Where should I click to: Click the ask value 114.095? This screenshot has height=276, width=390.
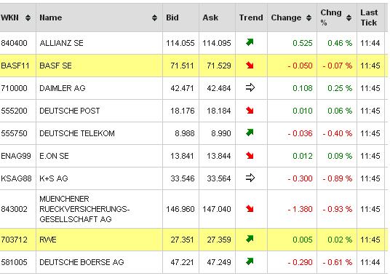pyautogui.click(x=217, y=43)
